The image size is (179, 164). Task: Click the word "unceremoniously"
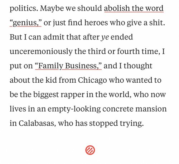pos(41,52)
